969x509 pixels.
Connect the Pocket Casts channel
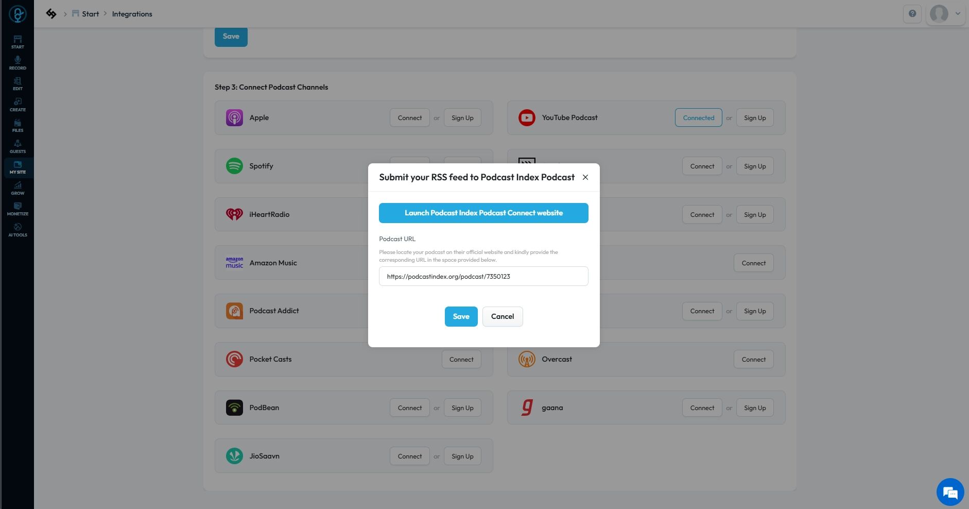(x=461, y=359)
